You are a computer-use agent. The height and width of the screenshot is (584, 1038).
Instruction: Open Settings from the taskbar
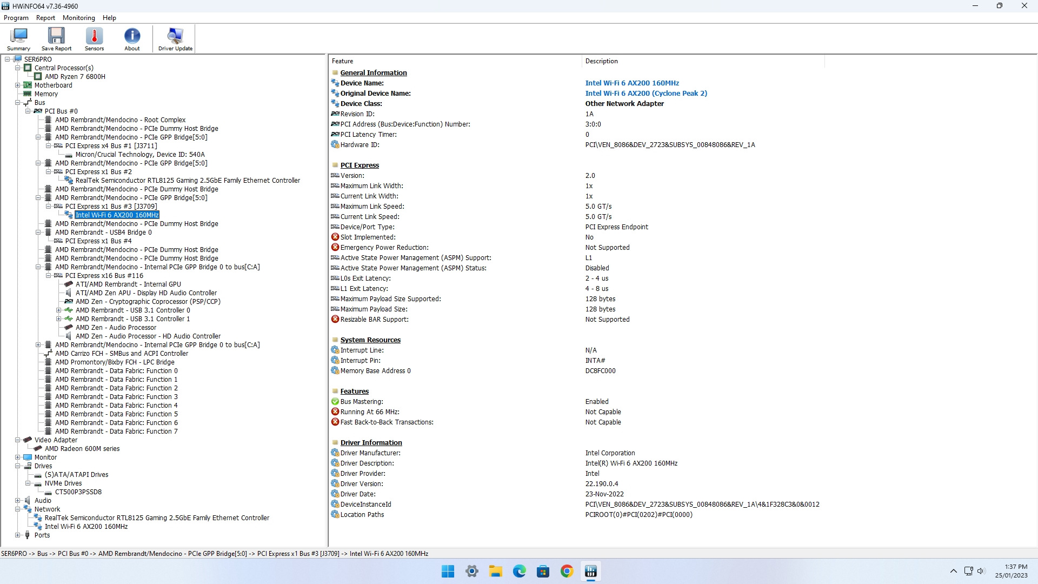472,572
